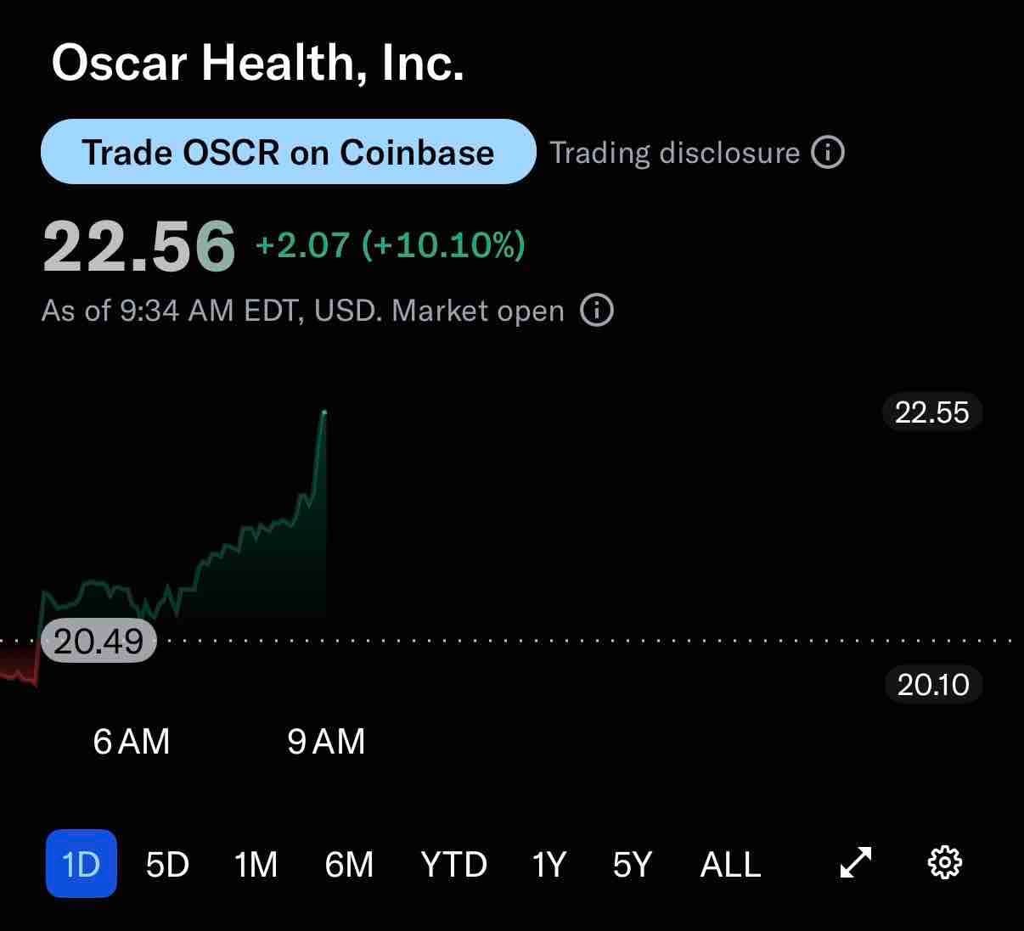The width and height of the screenshot is (1024, 931).
Task: Open info icon beside Trading disclosure
Action: tap(828, 153)
